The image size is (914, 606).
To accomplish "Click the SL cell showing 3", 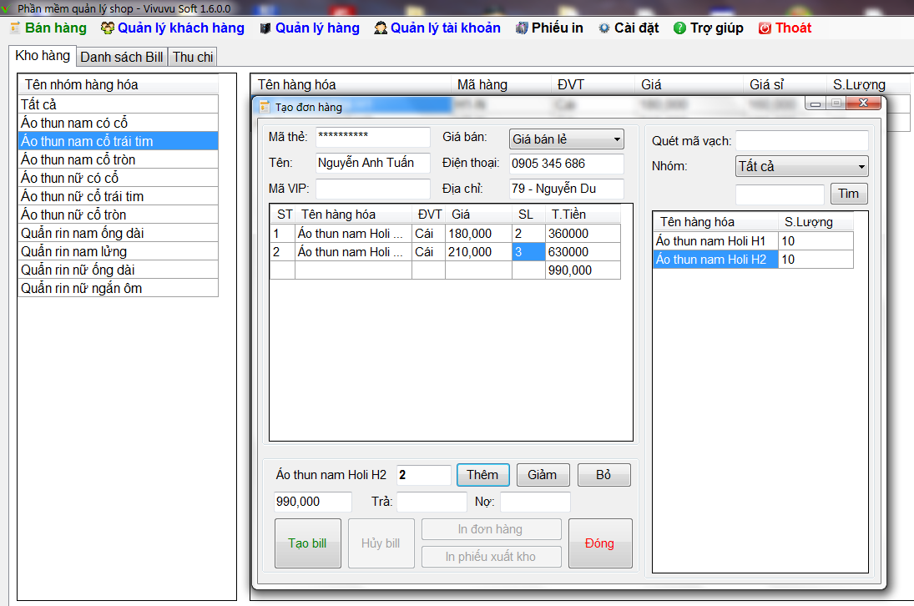I will (528, 252).
